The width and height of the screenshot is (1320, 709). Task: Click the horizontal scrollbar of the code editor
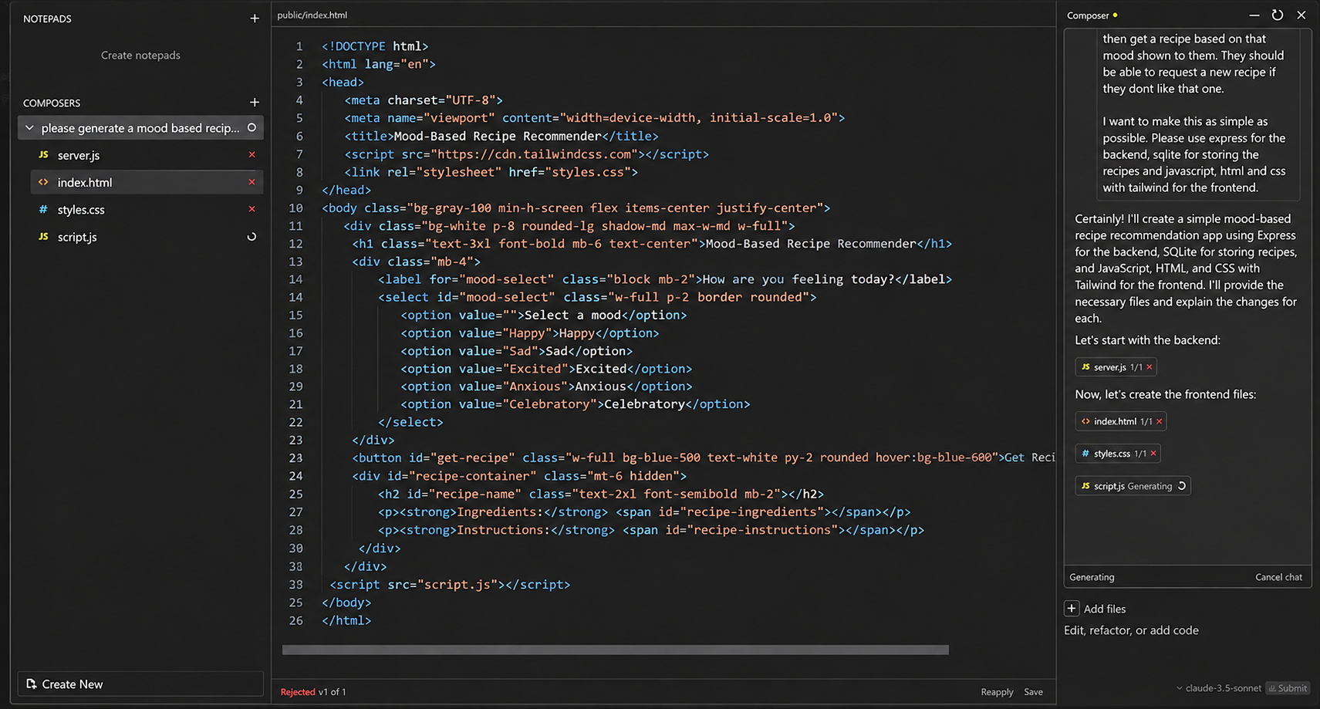point(616,650)
